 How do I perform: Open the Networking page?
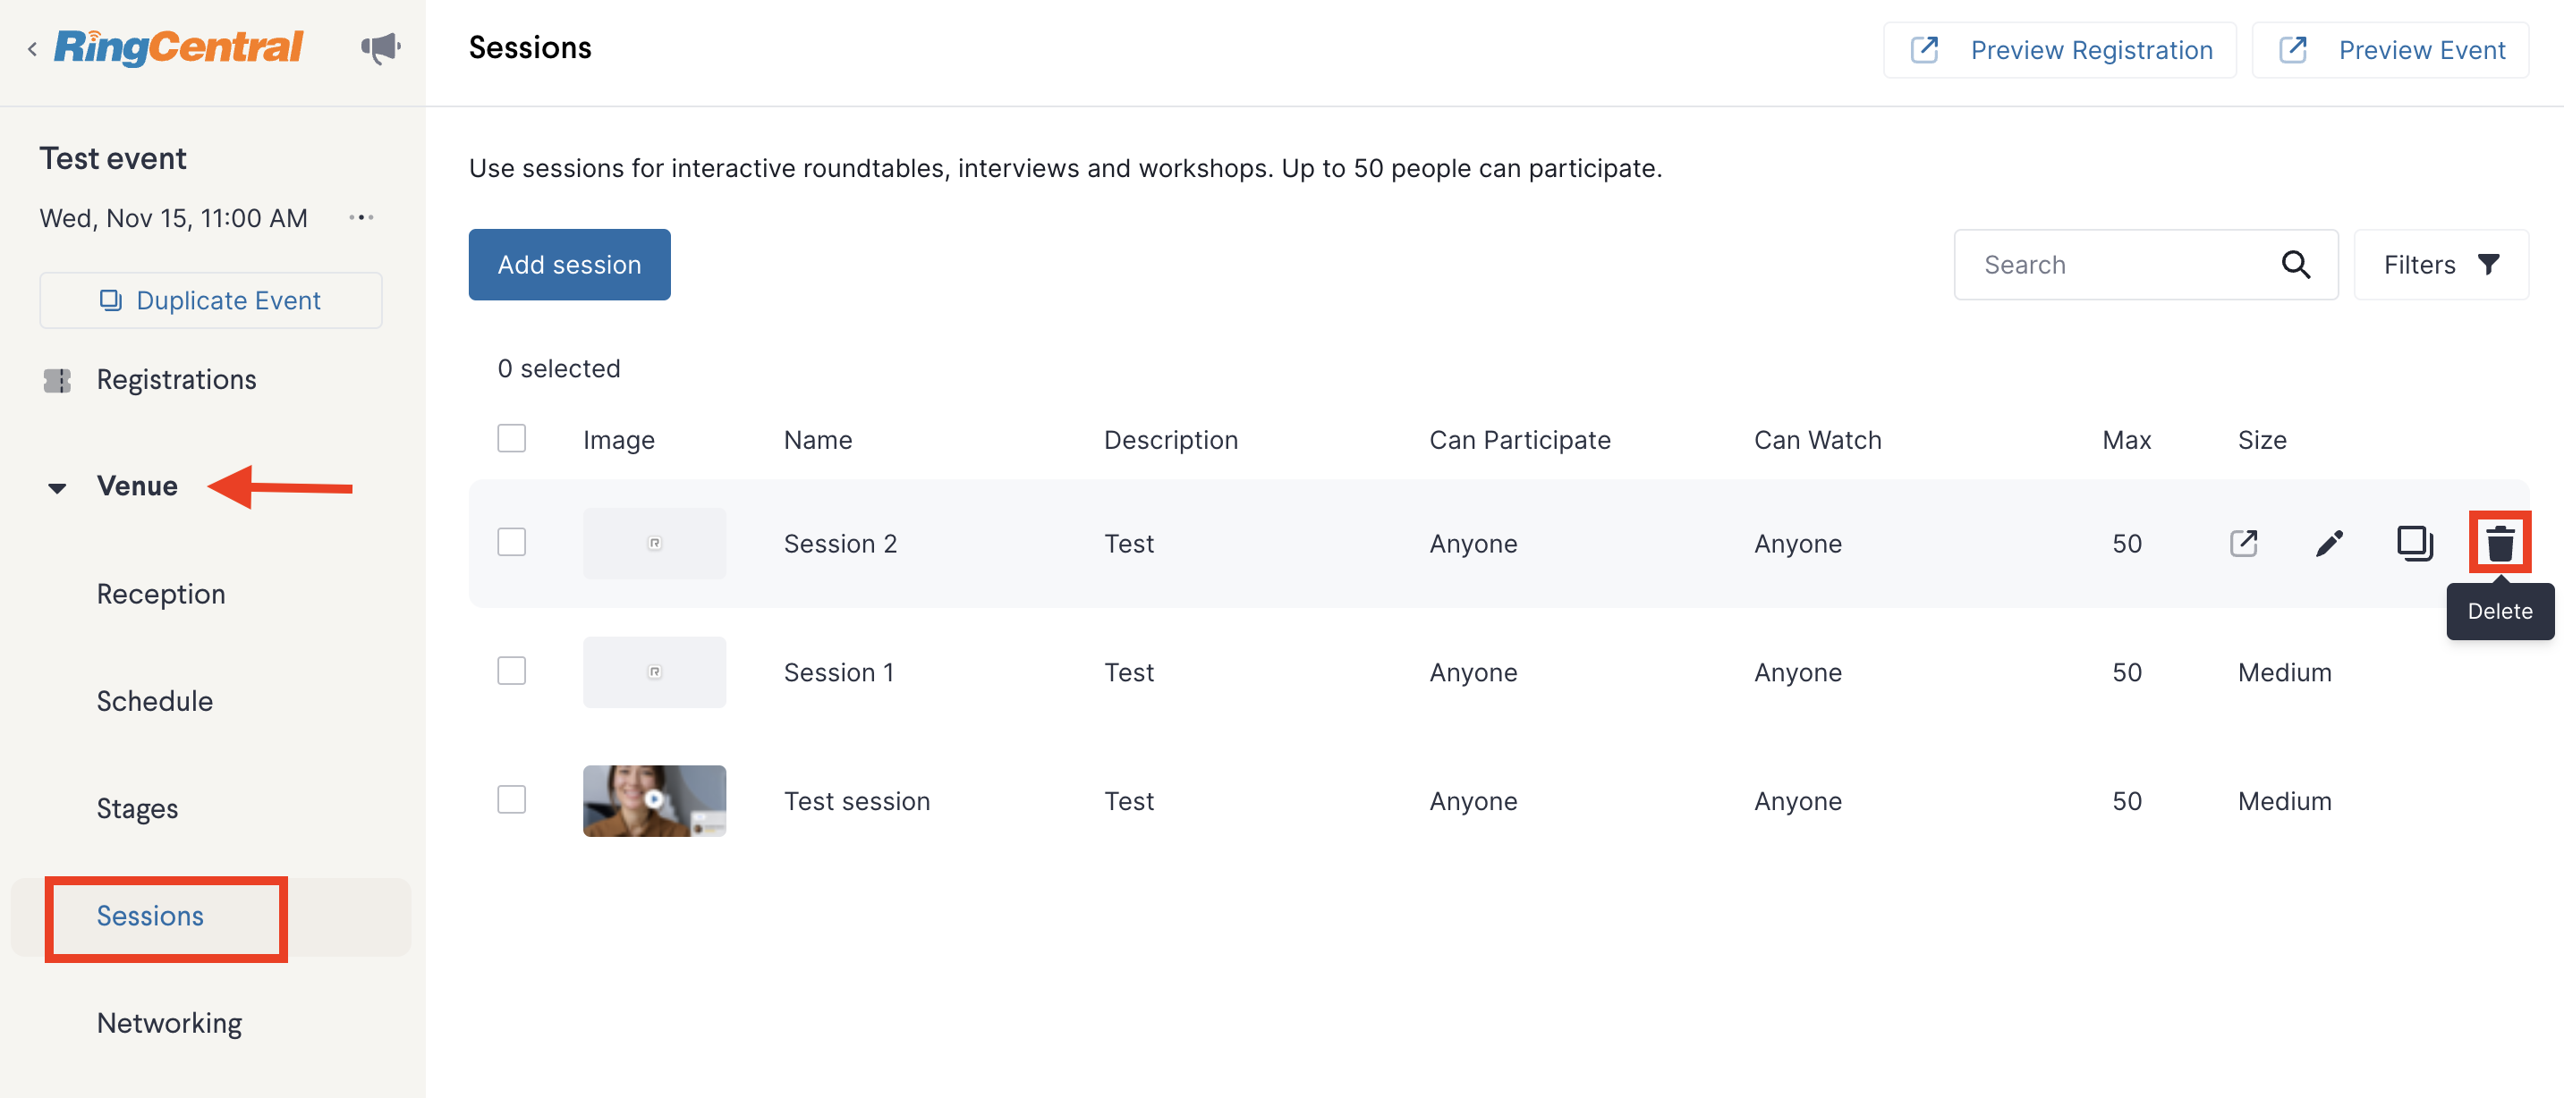coord(169,1022)
